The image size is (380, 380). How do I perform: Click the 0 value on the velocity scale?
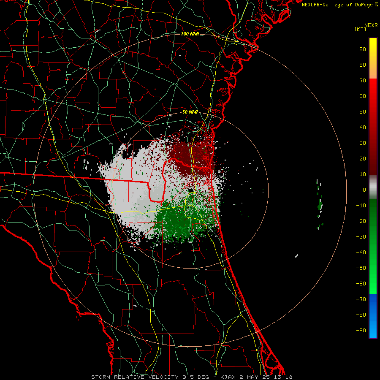tap(364, 190)
